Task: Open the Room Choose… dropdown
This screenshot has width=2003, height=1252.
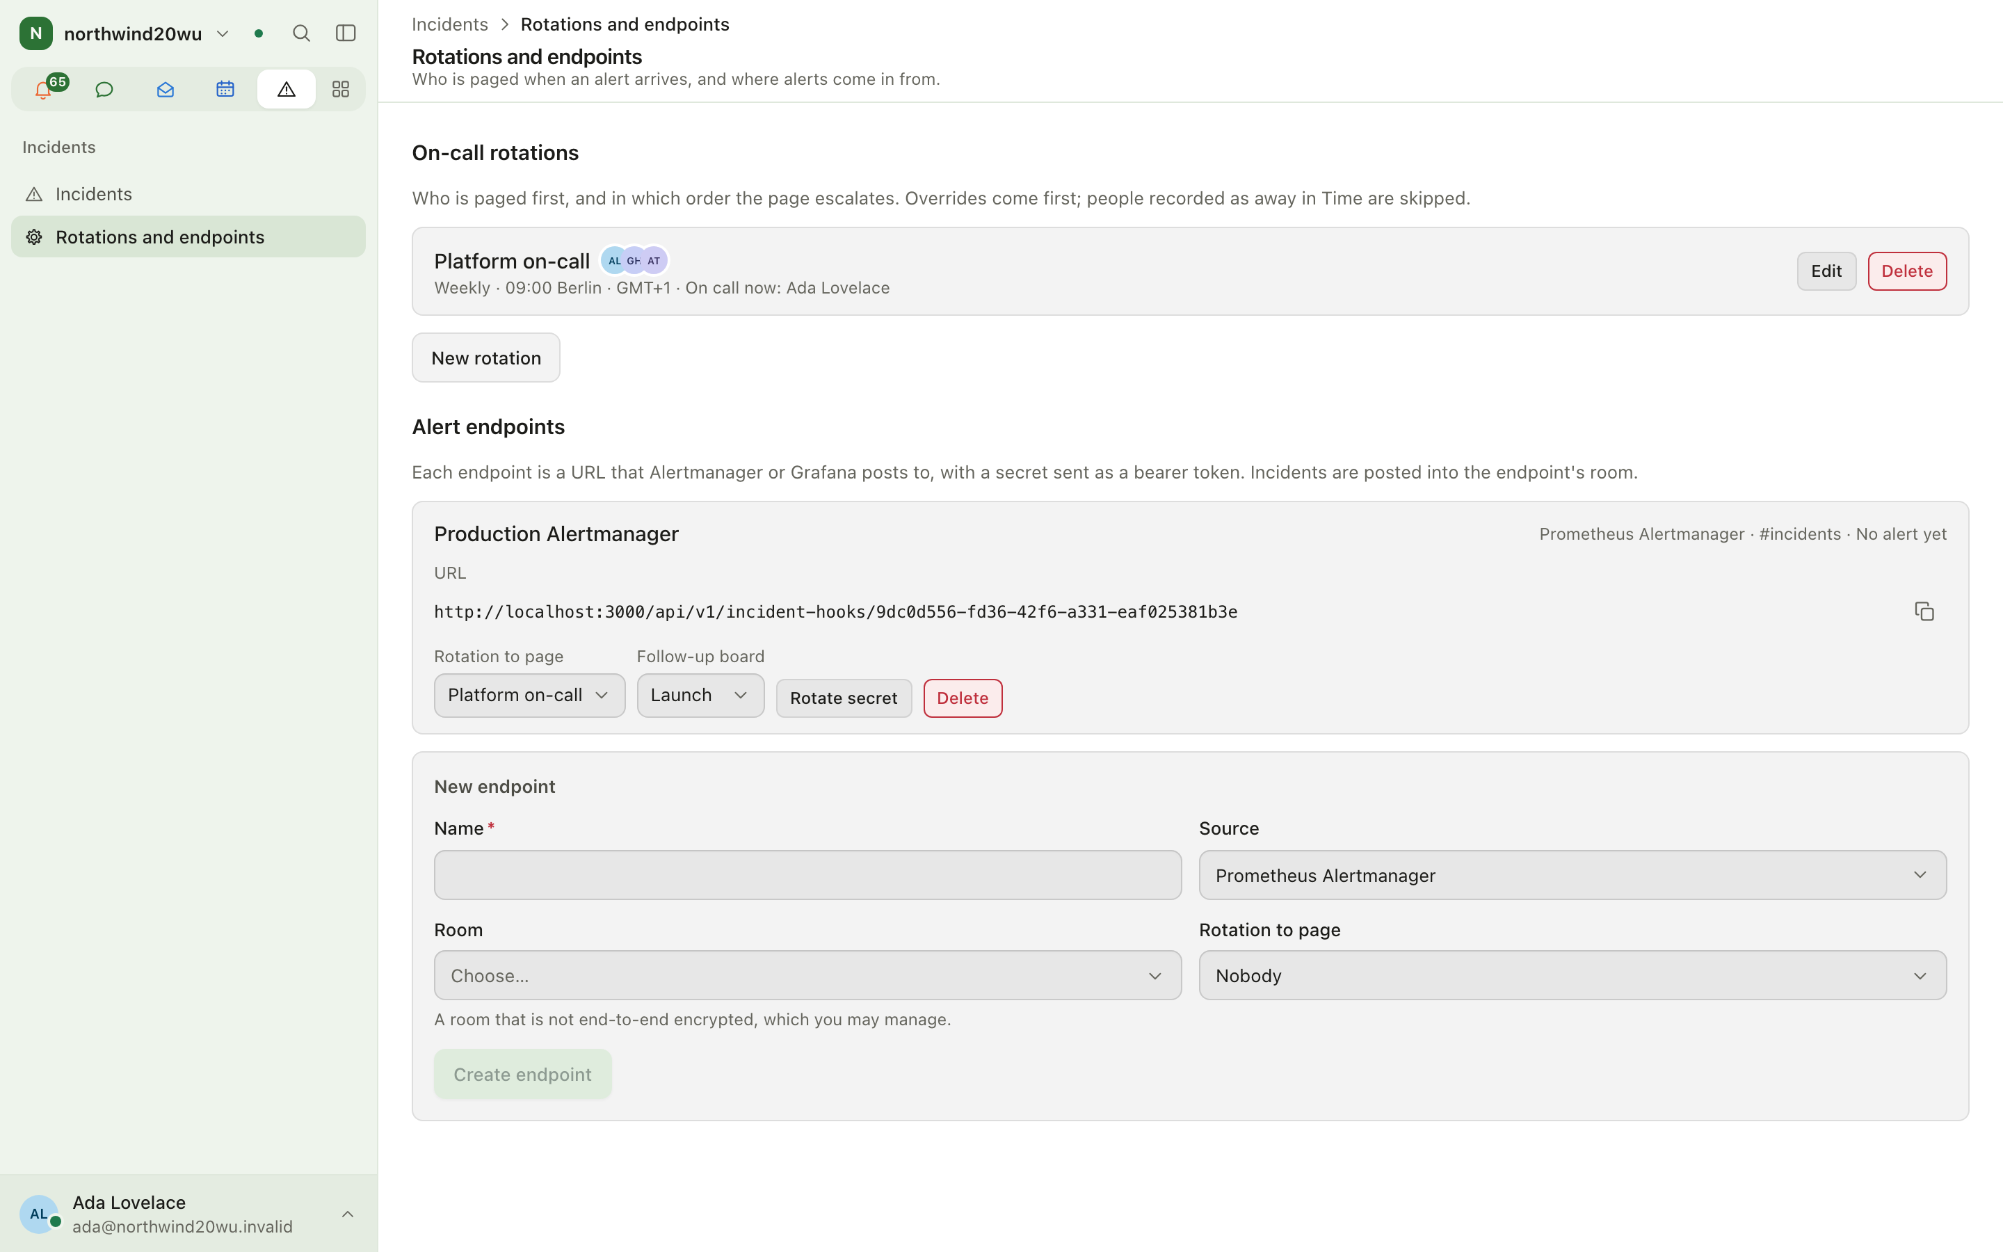Action: [x=807, y=975]
